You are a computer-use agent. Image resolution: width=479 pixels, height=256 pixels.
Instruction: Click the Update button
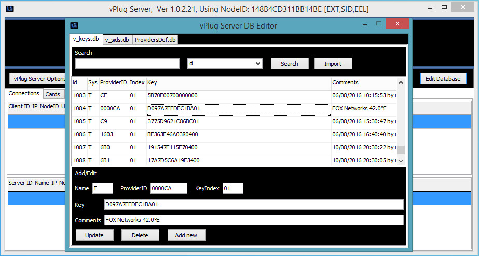tap(94, 235)
